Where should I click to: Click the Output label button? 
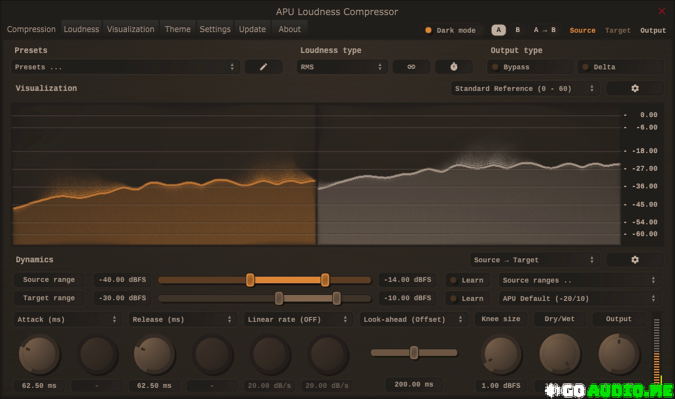[x=619, y=319]
